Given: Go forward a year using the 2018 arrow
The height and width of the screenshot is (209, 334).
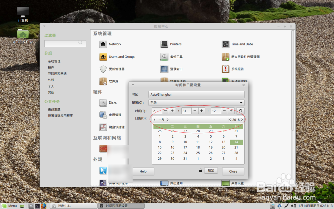Looking at the screenshot, I should 242,119.
